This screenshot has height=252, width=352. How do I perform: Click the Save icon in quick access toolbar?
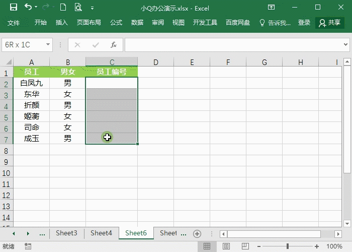(14, 8)
